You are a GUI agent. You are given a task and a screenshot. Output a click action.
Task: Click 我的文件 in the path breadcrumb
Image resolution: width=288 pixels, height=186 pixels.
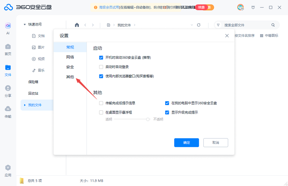(x=124, y=25)
